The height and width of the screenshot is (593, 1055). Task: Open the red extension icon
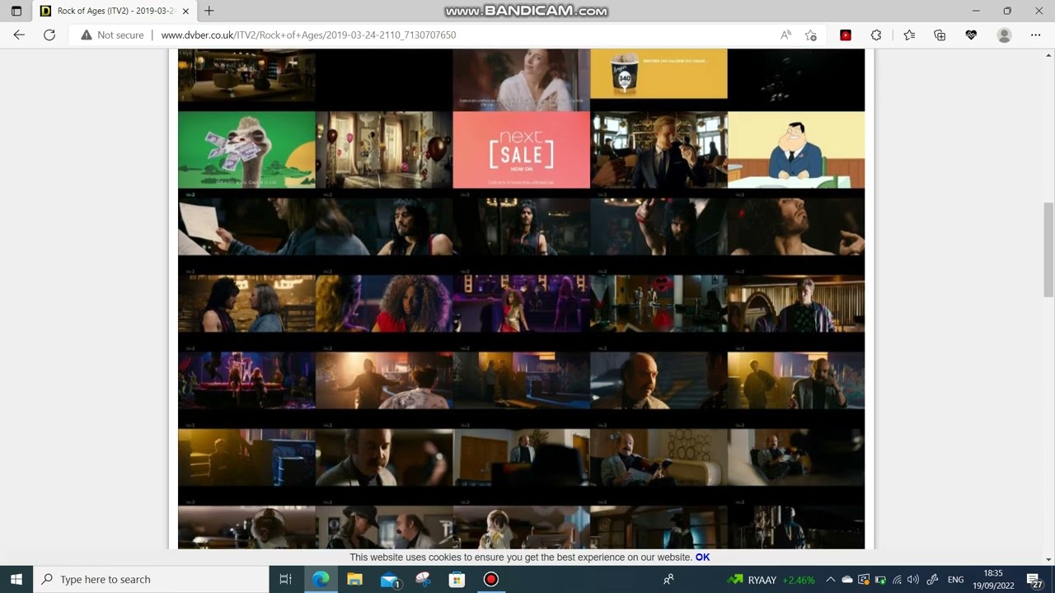point(846,35)
